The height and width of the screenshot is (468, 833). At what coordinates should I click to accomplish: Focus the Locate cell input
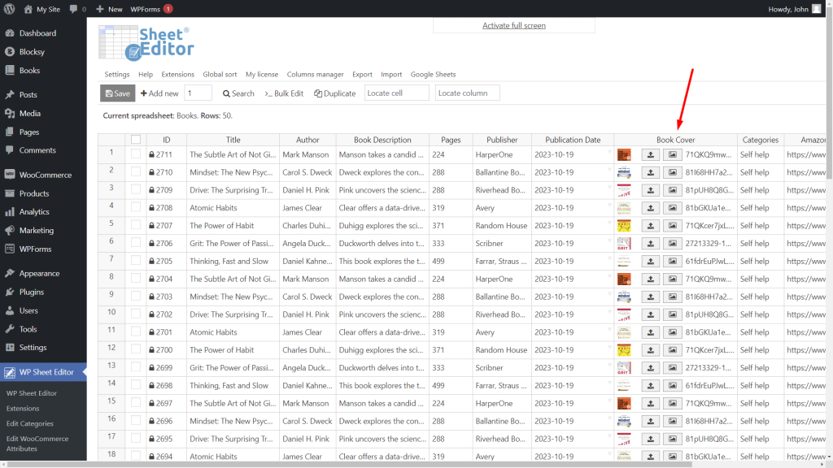click(397, 93)
